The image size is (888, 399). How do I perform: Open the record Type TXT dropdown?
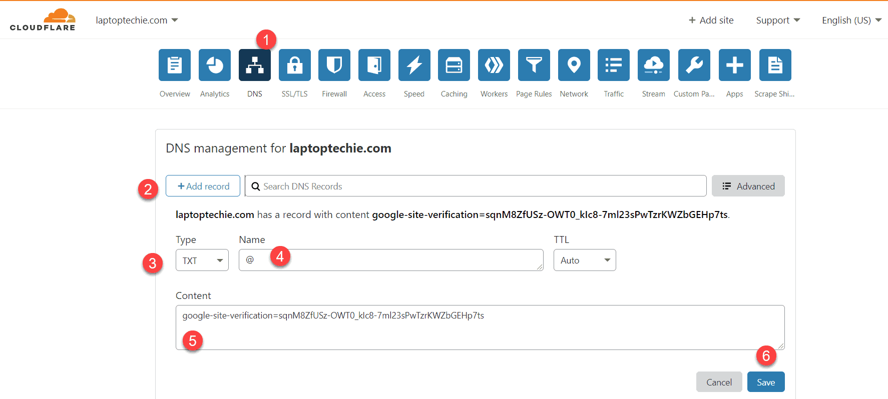pos(202,260)
